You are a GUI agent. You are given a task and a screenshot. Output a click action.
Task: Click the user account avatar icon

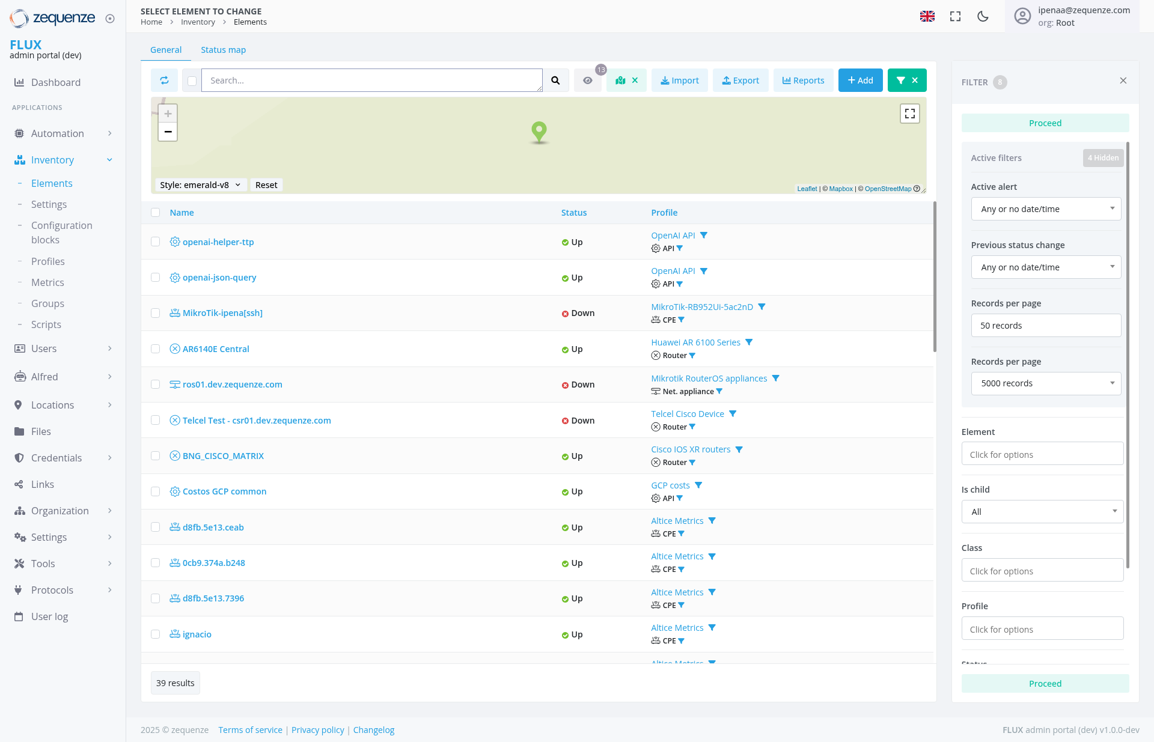point(1022,16)
